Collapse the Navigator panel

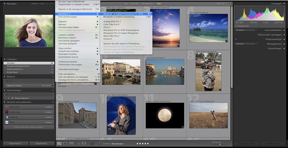4,4
